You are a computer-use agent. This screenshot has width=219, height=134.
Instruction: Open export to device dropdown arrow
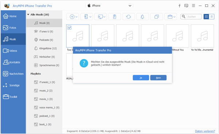pyautogui.click(x=91, y=17)
